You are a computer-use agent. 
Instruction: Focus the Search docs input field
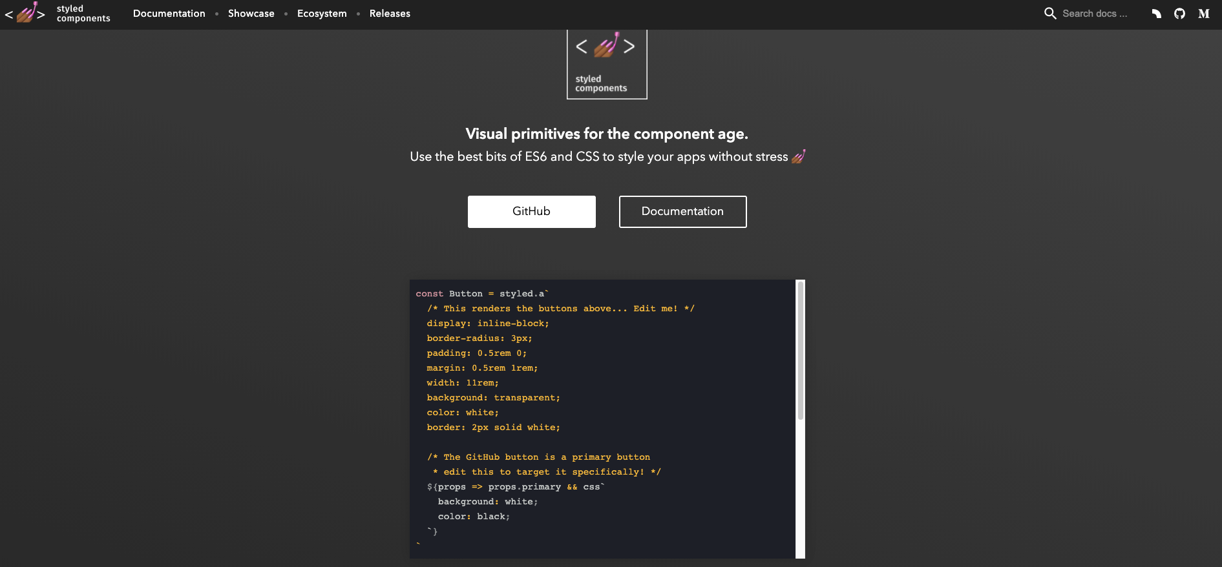pyautogui.click(x=1095, y=14)
